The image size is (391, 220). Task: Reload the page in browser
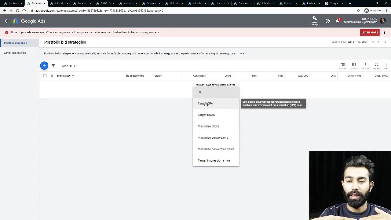(17, 10)
